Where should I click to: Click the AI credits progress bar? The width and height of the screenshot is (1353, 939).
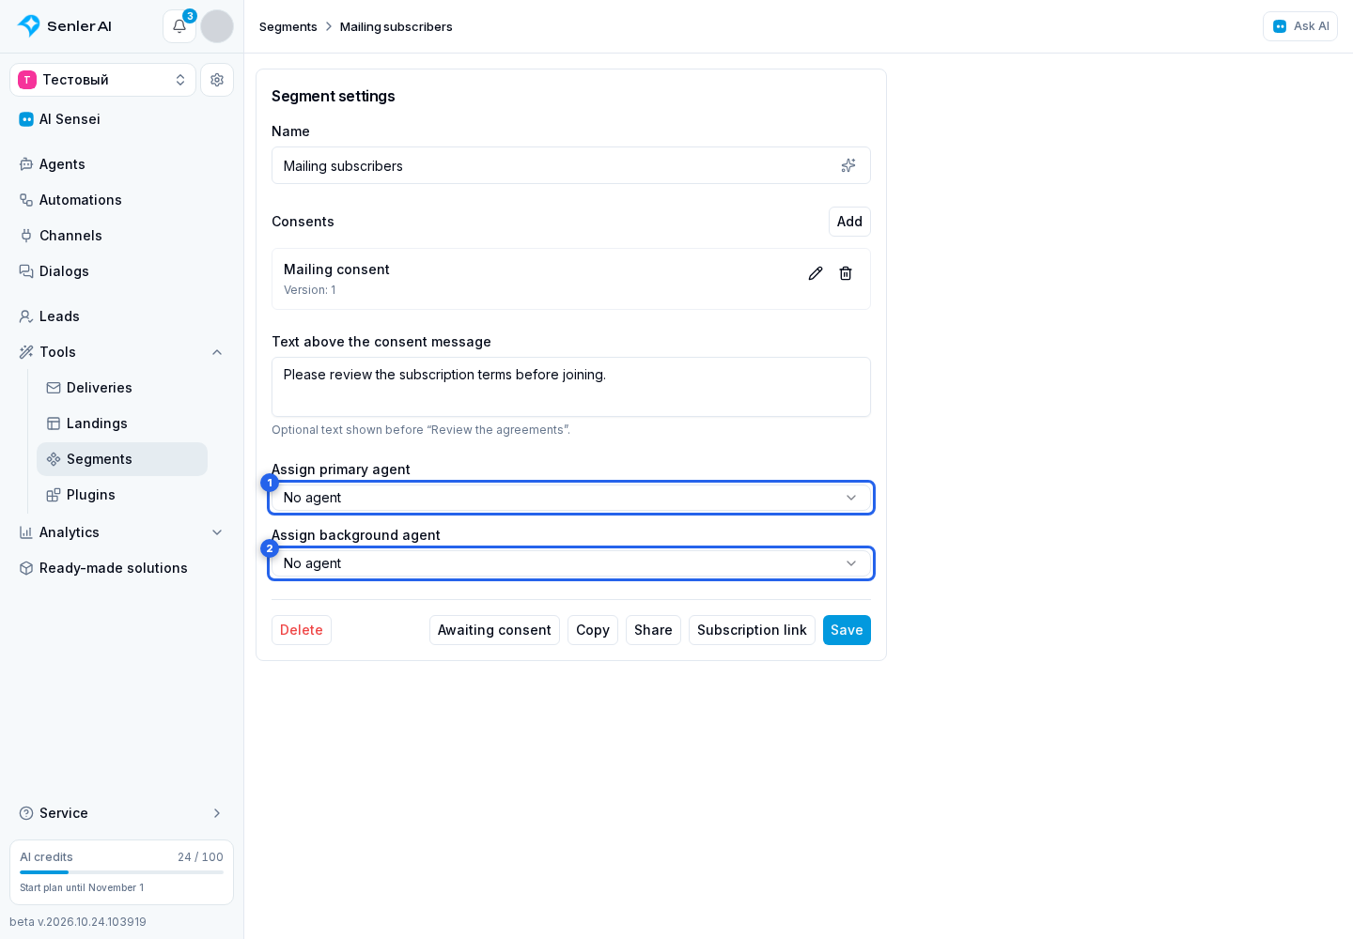121,872
